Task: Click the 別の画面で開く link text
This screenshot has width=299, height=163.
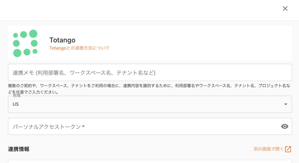Action: [x=268, y=149]
